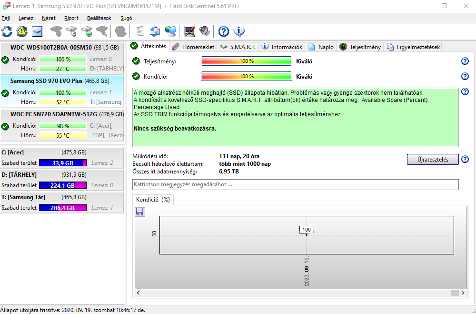
Task: Click the envelope send report icon
Action: pos(155,31)
